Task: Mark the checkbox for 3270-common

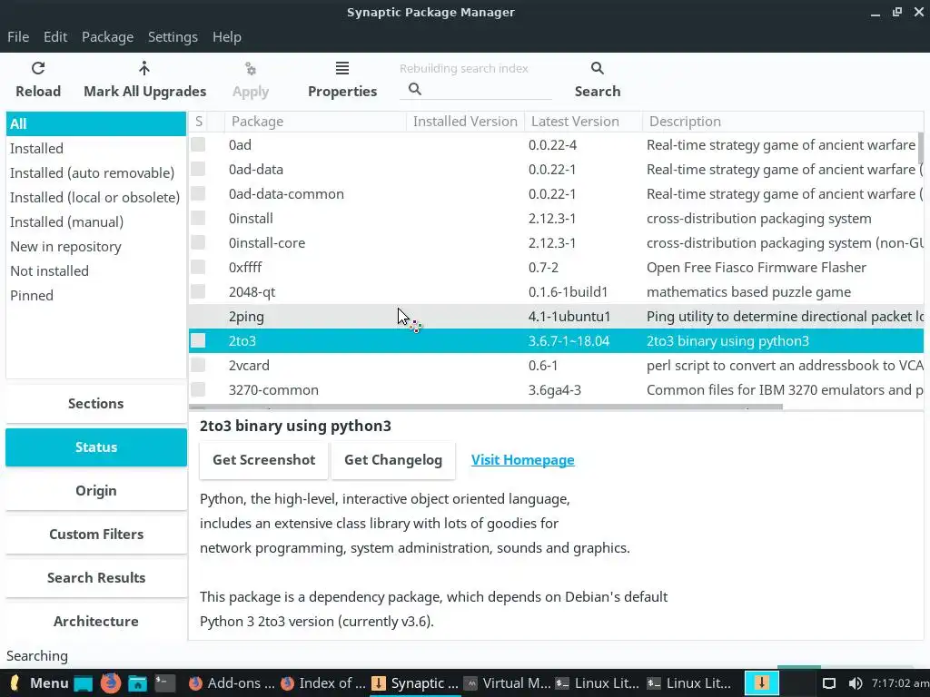Action: (x=198, y=390)
